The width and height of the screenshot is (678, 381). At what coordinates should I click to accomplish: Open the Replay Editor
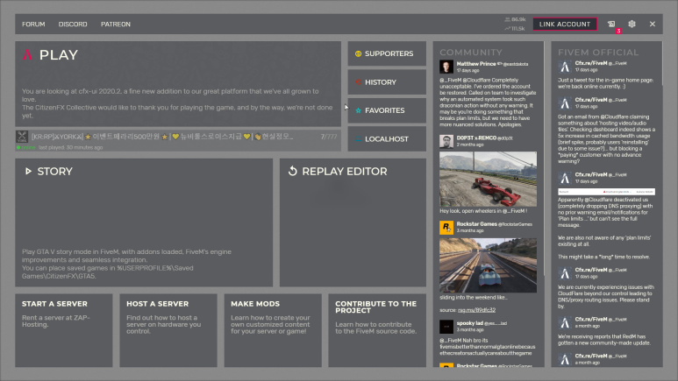click(x=353, y=222)
